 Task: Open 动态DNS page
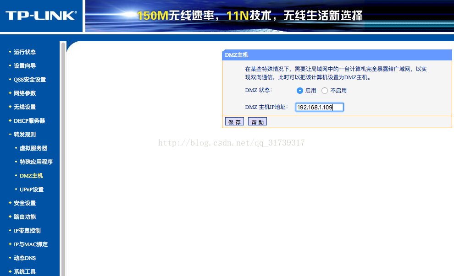[x=25, y=258]
